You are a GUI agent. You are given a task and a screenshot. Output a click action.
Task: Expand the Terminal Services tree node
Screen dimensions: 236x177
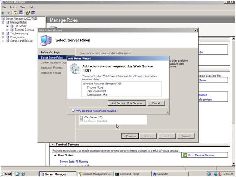click(7, 30)
